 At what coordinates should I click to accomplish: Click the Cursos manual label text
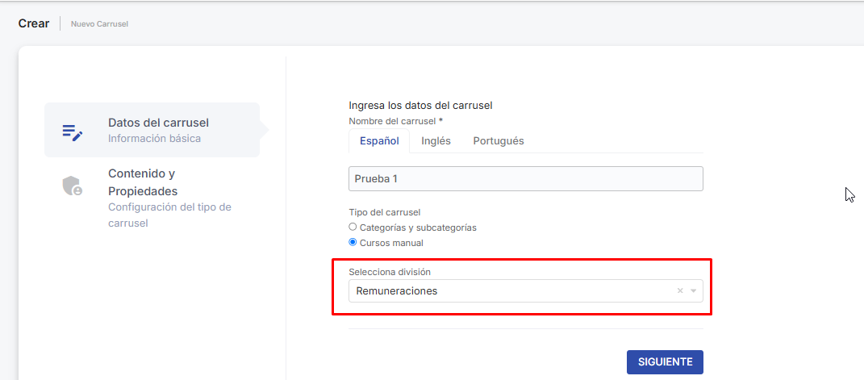tap(391, 243)
